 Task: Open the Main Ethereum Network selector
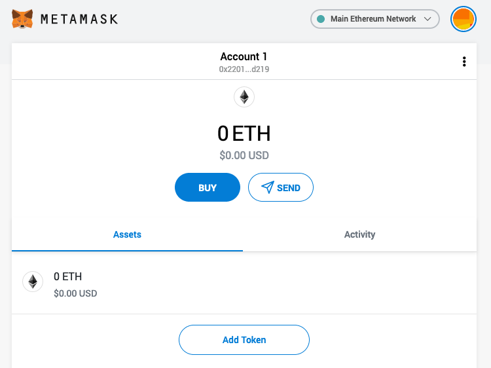pyautogui.click(x=373, y=19)
